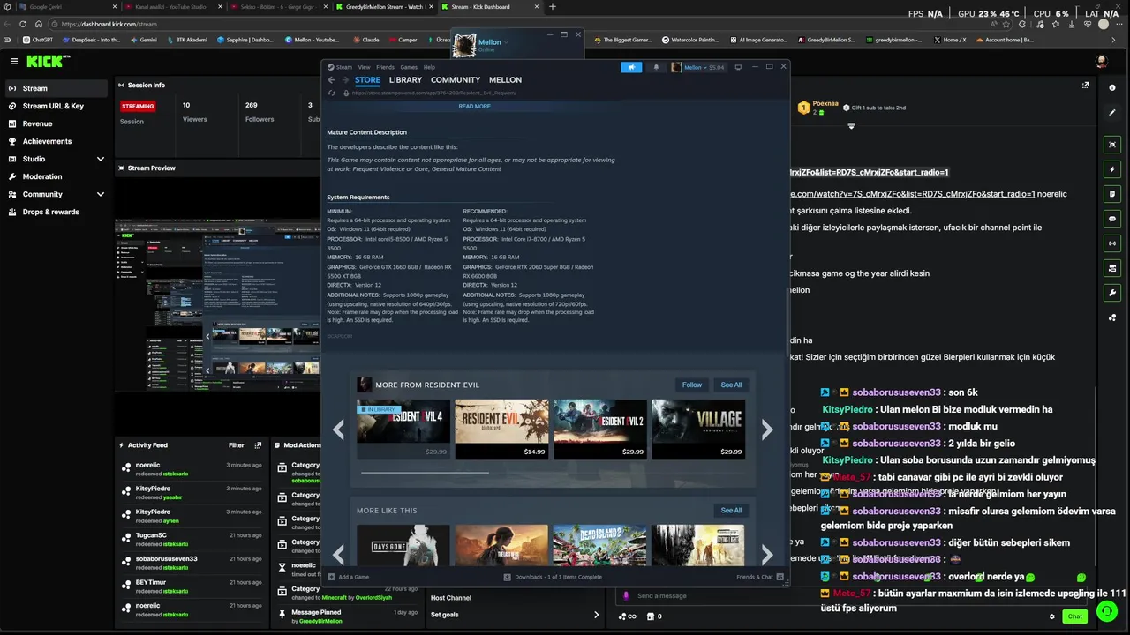The width and height of the screenshot is (1130, 635).
Task: Open the wrench tool in right toolbar
Action: (x=1112, y=293)
